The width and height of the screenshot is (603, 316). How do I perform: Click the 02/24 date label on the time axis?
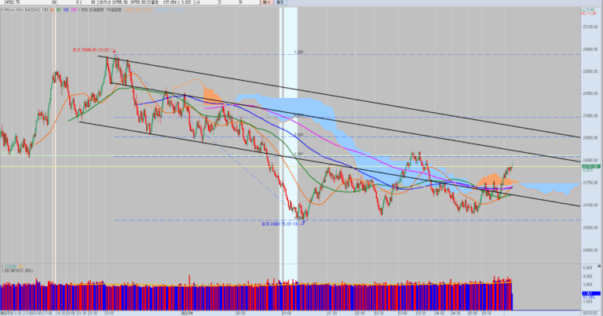187,313
